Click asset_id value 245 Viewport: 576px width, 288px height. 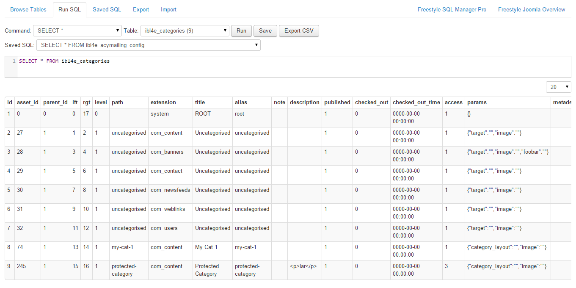click(22, 266)
